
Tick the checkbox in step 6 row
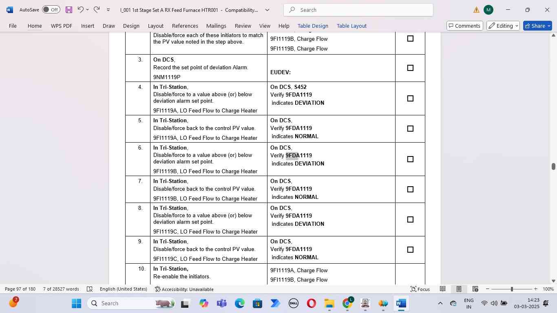click(x=410, y=159)
